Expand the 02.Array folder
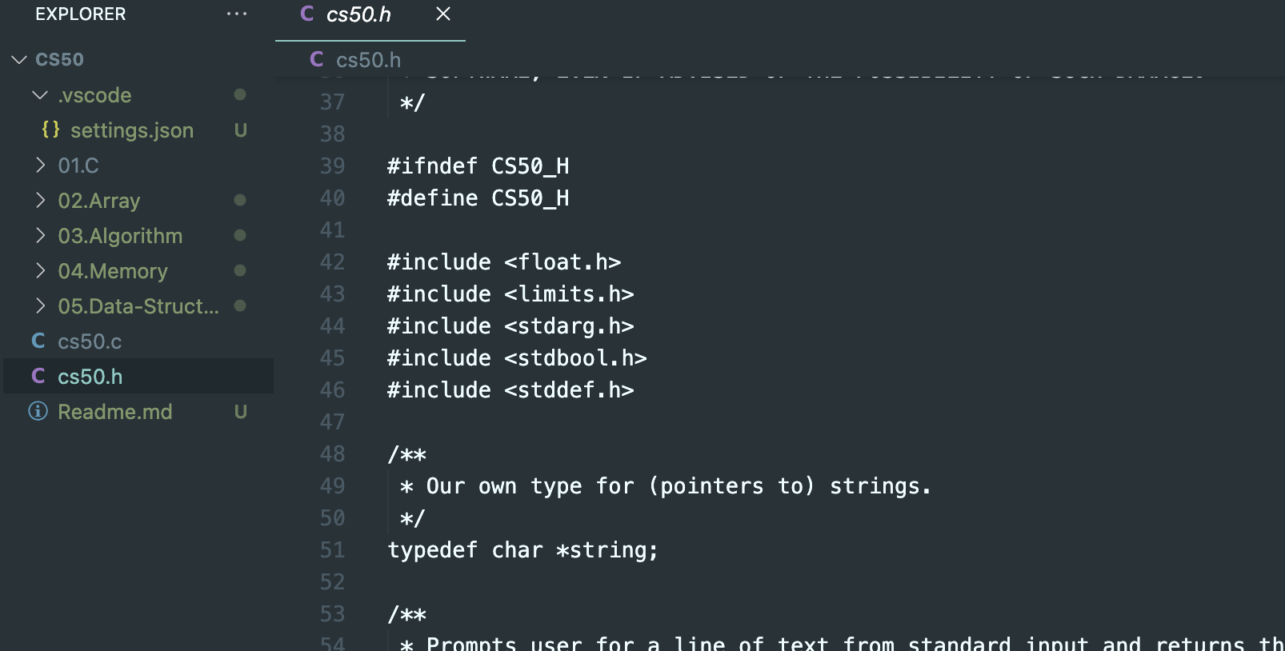This screenshot has width=1285, height=651. [x=40, y=200]
